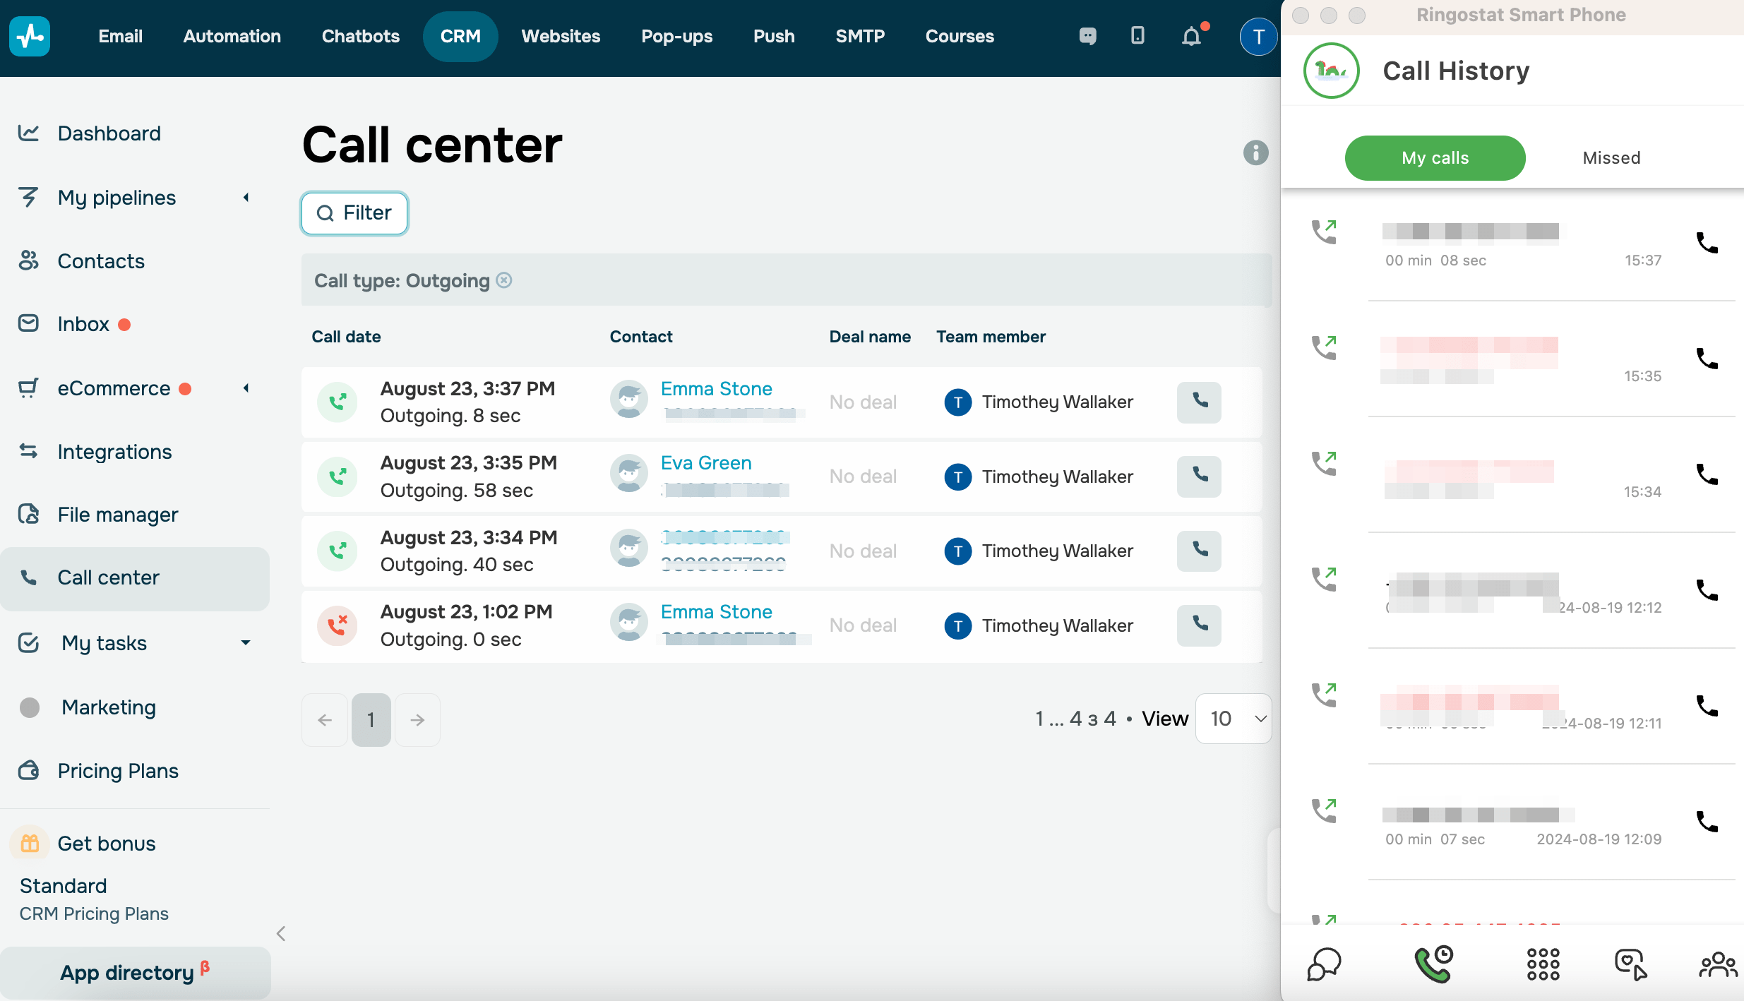
Task: Select the CRM tab
Action: point(460,36)
